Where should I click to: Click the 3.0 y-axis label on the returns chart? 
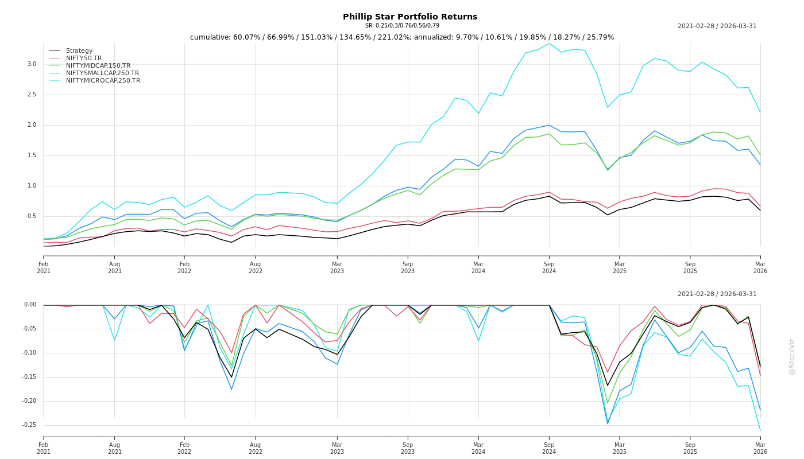pyautogui.click(x=32, y=64)
